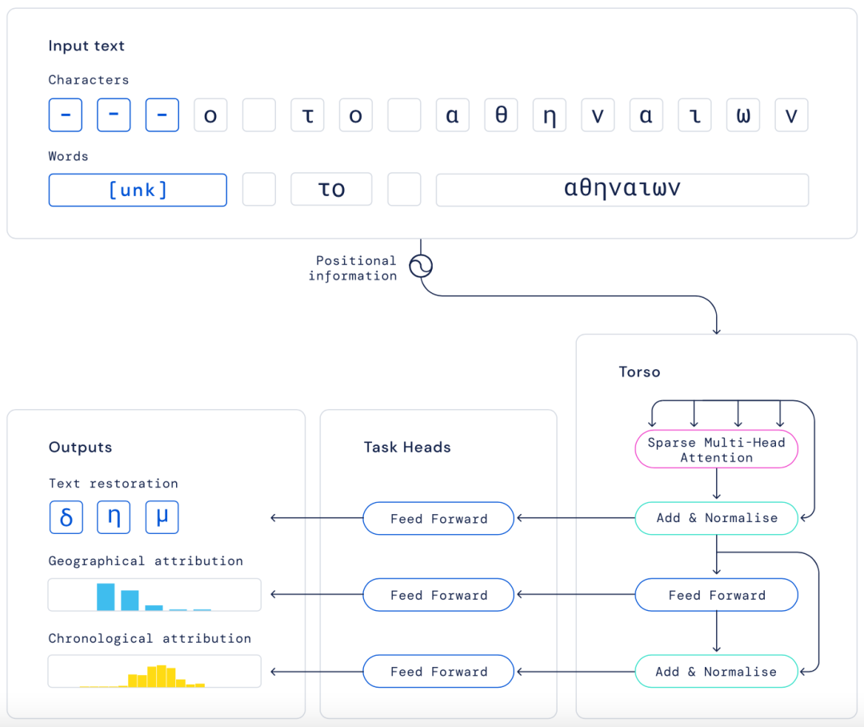The width and height of the screenshot is (864, 727).
Task: Click the η box under Text restoration
Action: pyautogui.click(x=114, y=517)
